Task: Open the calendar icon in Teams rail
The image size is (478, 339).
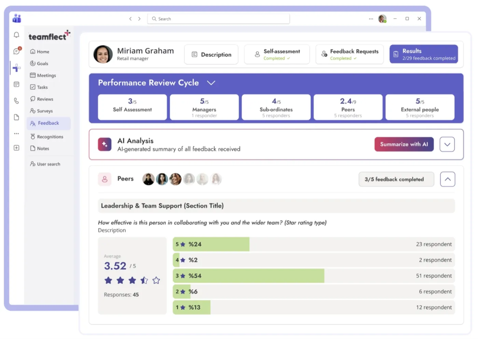Action: coord(16,84)
